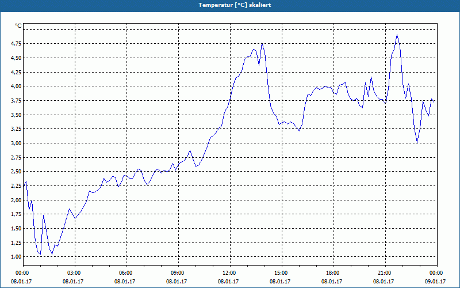Select the 08.01.17 date under 18:00
This screenshot has width=460, height=288.
coord(332,281)
